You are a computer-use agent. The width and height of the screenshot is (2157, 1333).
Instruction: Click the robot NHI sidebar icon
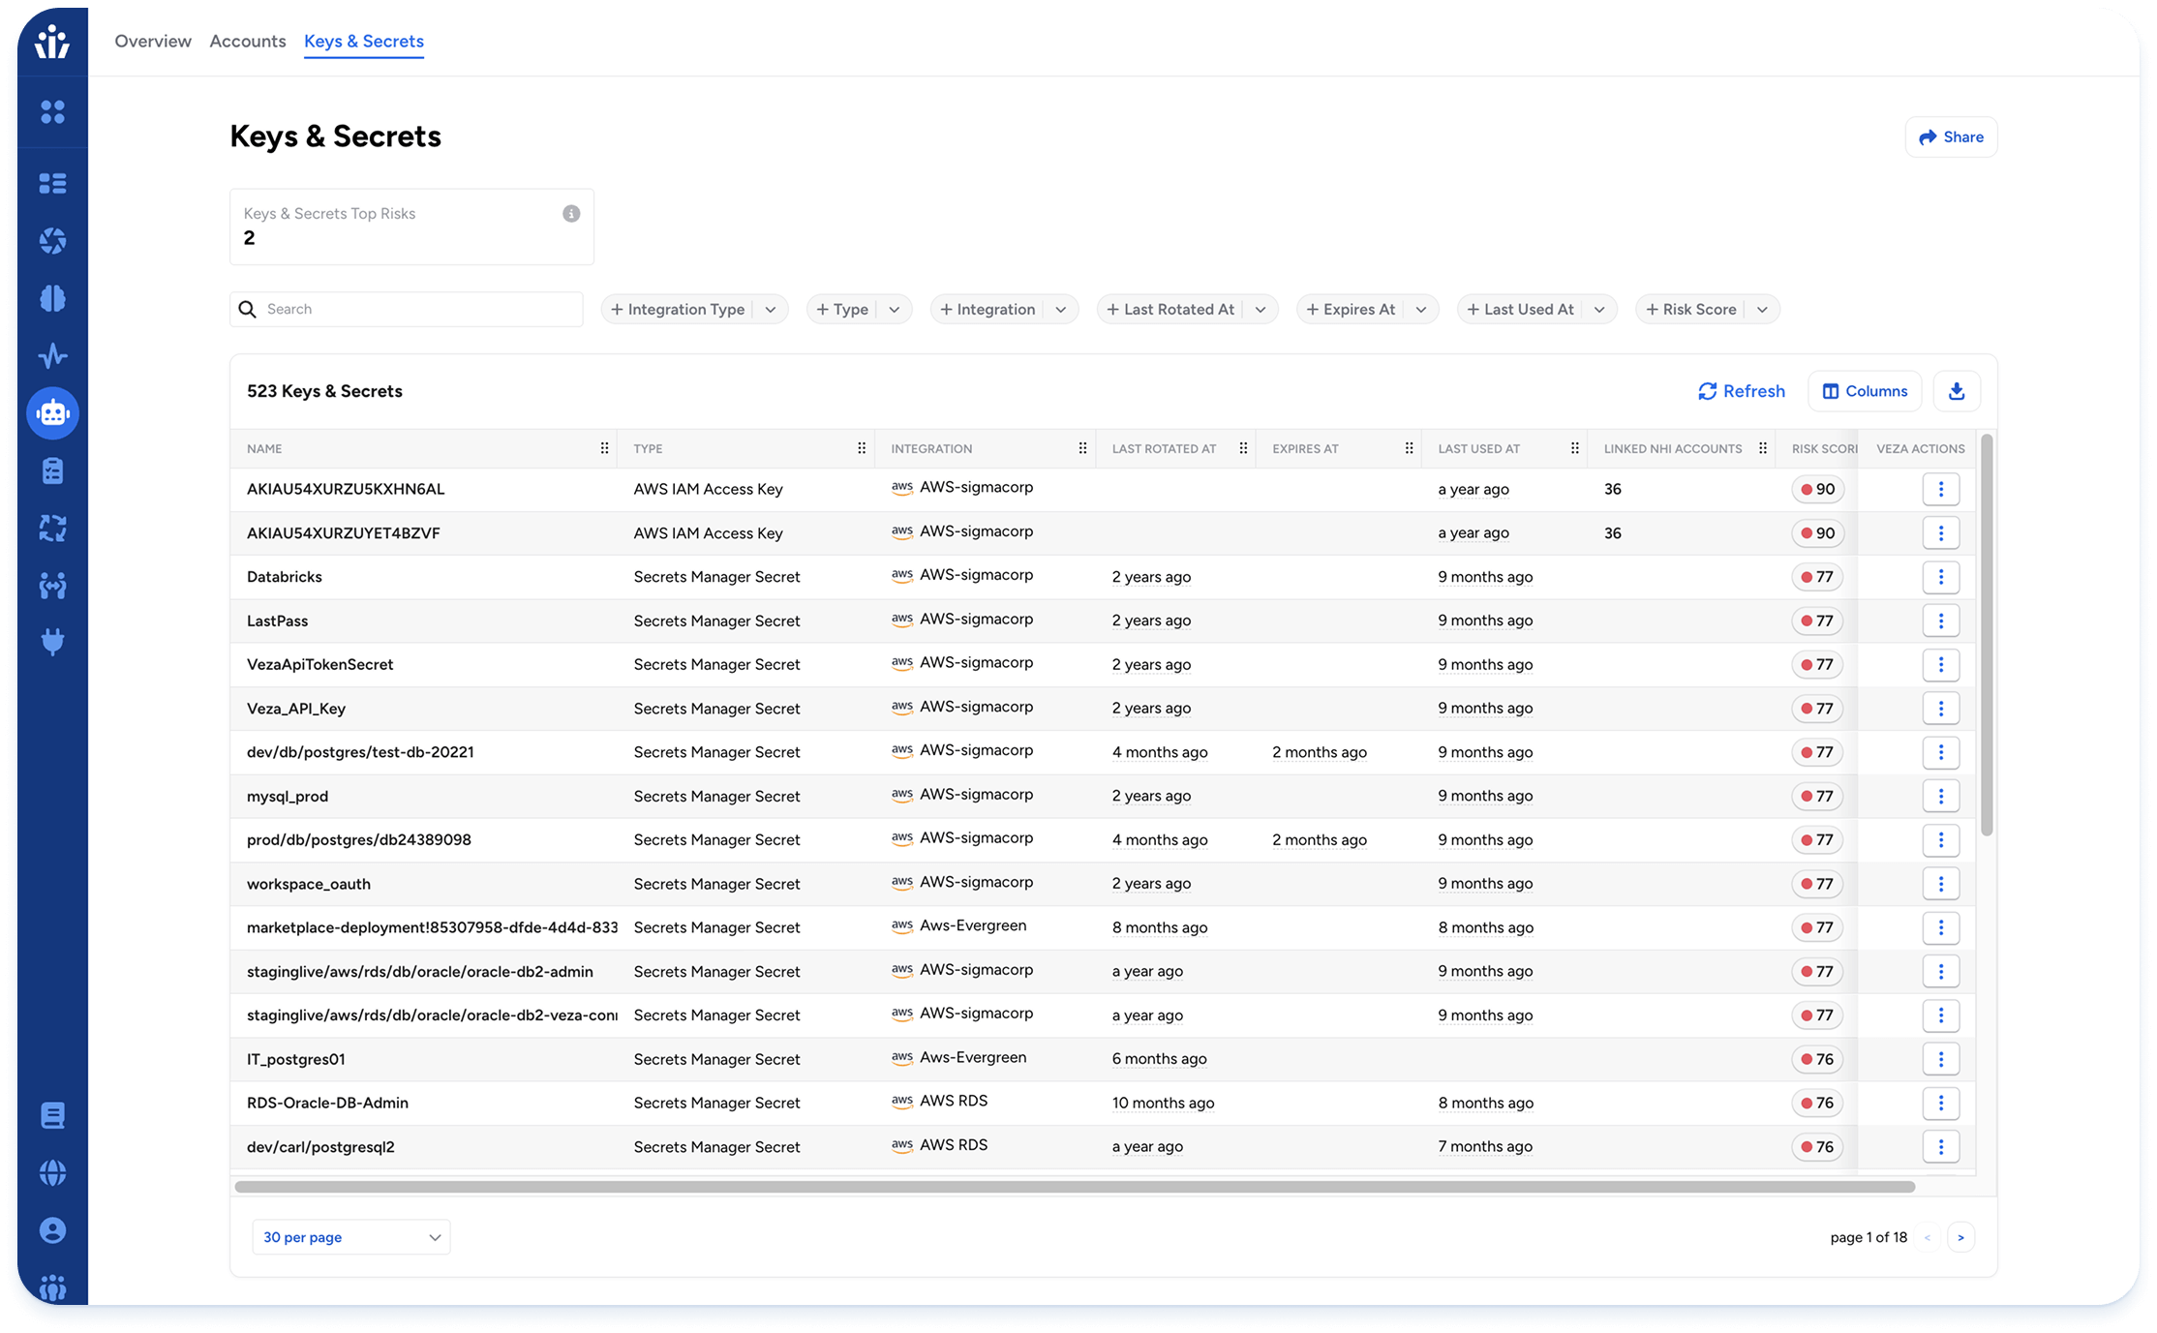[52, 413]
